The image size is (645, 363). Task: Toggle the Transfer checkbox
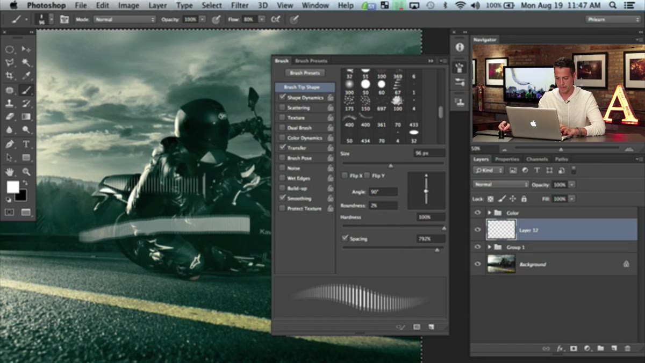tap(282, 148)
